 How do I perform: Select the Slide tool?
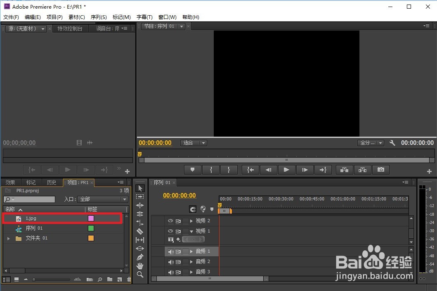point(140,248)
